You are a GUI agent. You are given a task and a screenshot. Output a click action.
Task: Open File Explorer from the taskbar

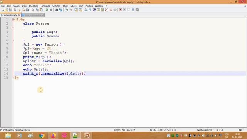[8, 136]
